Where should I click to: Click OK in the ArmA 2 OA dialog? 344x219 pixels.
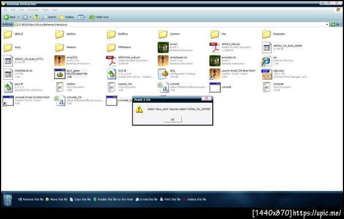click(x=173, y=120)
